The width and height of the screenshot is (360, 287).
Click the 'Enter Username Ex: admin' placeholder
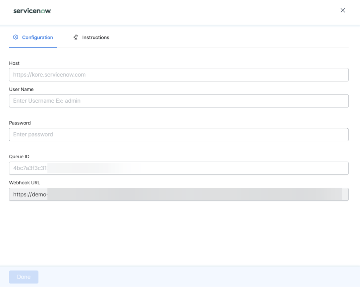tap(46, 101)
